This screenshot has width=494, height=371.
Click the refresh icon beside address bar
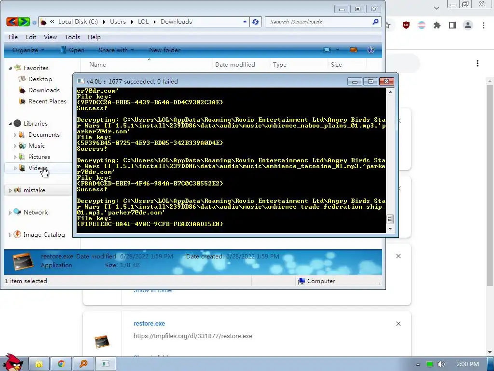tap(256, 22)
